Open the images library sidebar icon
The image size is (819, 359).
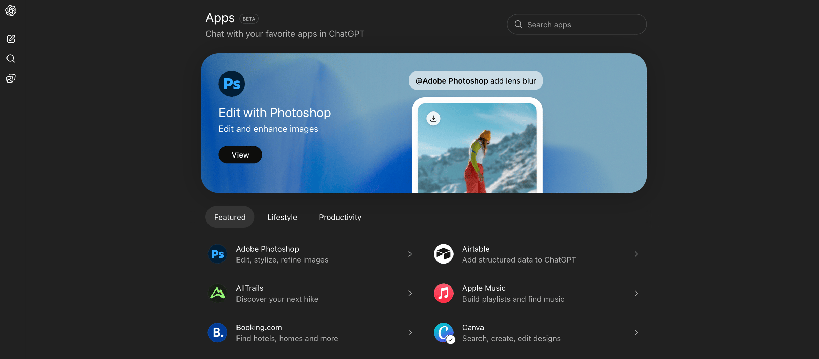tap(11, 78)
